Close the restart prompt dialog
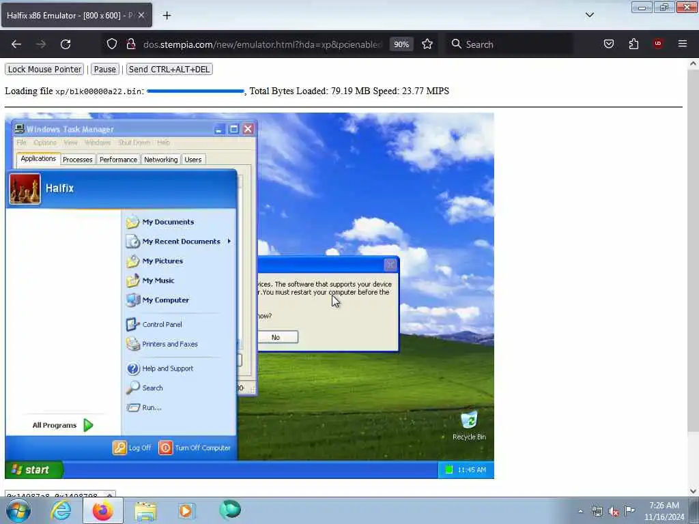 point(390,265)
